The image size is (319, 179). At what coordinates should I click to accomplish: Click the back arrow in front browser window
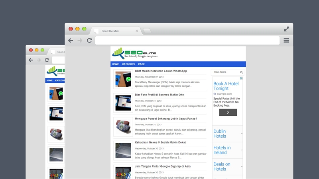(71, 41)
